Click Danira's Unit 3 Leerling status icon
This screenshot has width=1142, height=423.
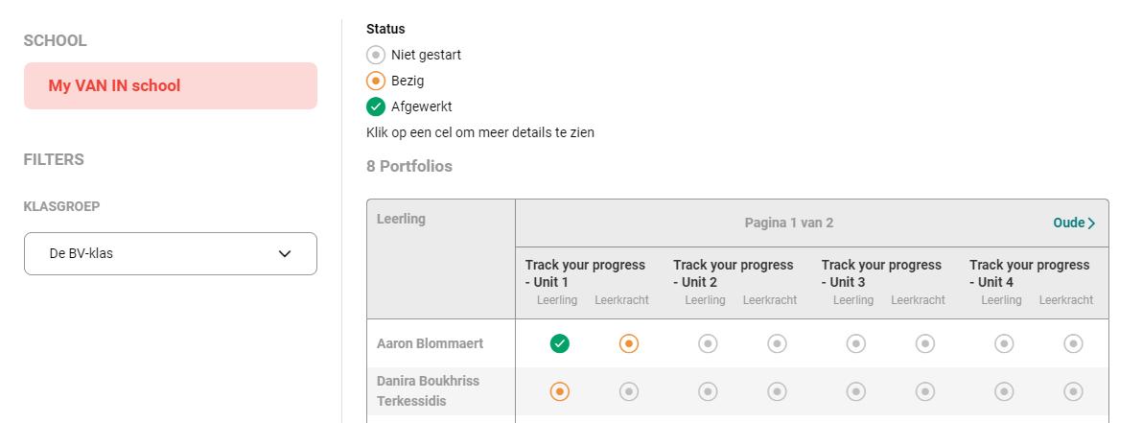[x=855, y=391]
